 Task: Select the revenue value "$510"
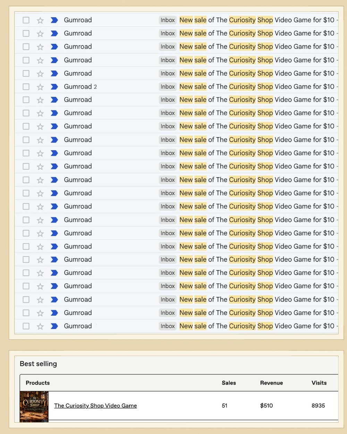click(x=266, y=406)
